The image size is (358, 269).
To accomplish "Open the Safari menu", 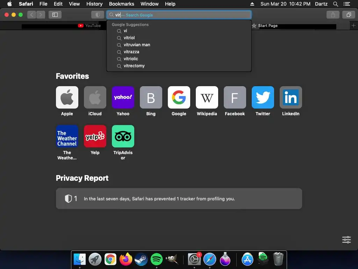I will click(x=26, y=4).
